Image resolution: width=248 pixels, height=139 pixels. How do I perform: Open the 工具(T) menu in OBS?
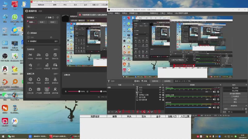coord(162,13)
